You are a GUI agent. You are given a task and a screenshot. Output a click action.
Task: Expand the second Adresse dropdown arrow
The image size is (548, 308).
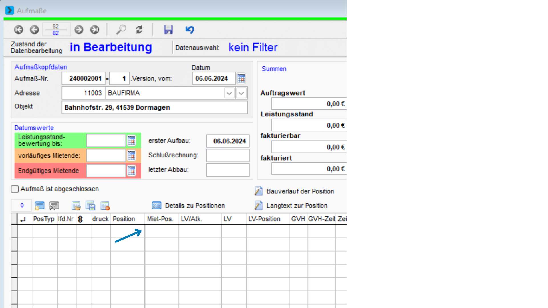(x=241, y=93)
